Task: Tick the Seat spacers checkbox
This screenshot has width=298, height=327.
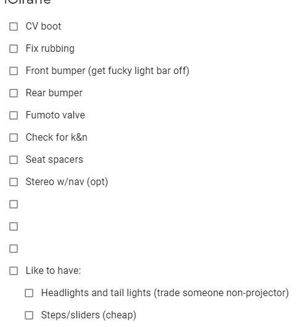Action: click(14, 160)
